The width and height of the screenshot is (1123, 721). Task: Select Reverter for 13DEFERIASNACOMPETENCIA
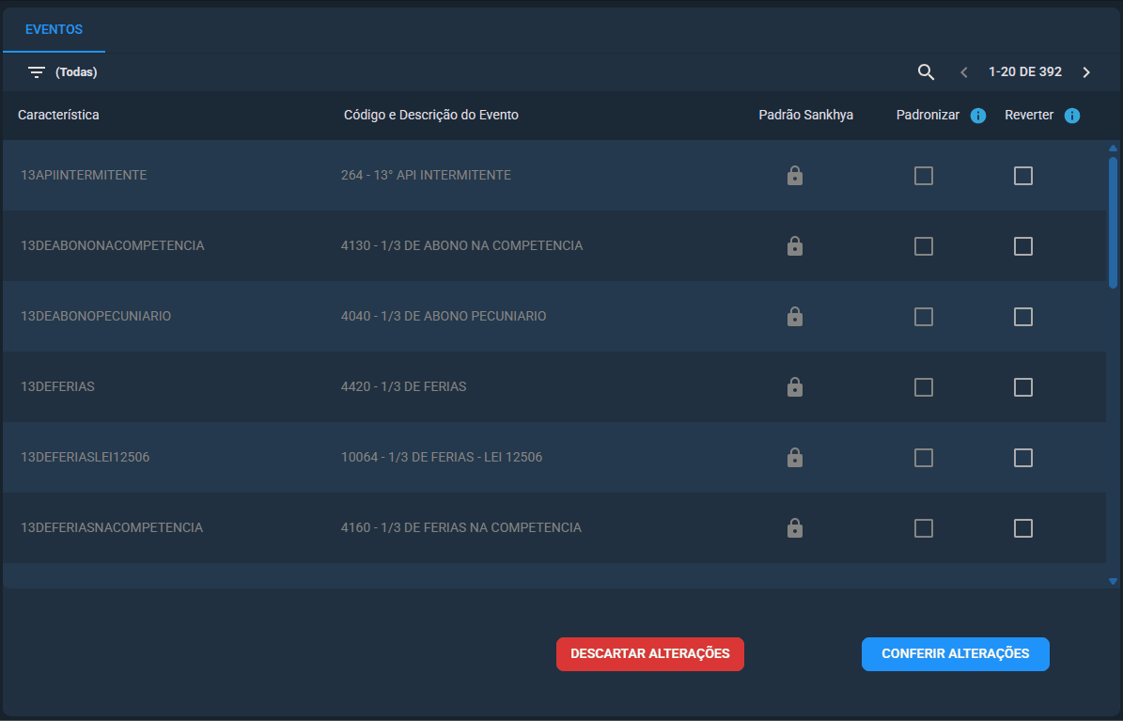pyautogui.click(x=1023, y=528)
